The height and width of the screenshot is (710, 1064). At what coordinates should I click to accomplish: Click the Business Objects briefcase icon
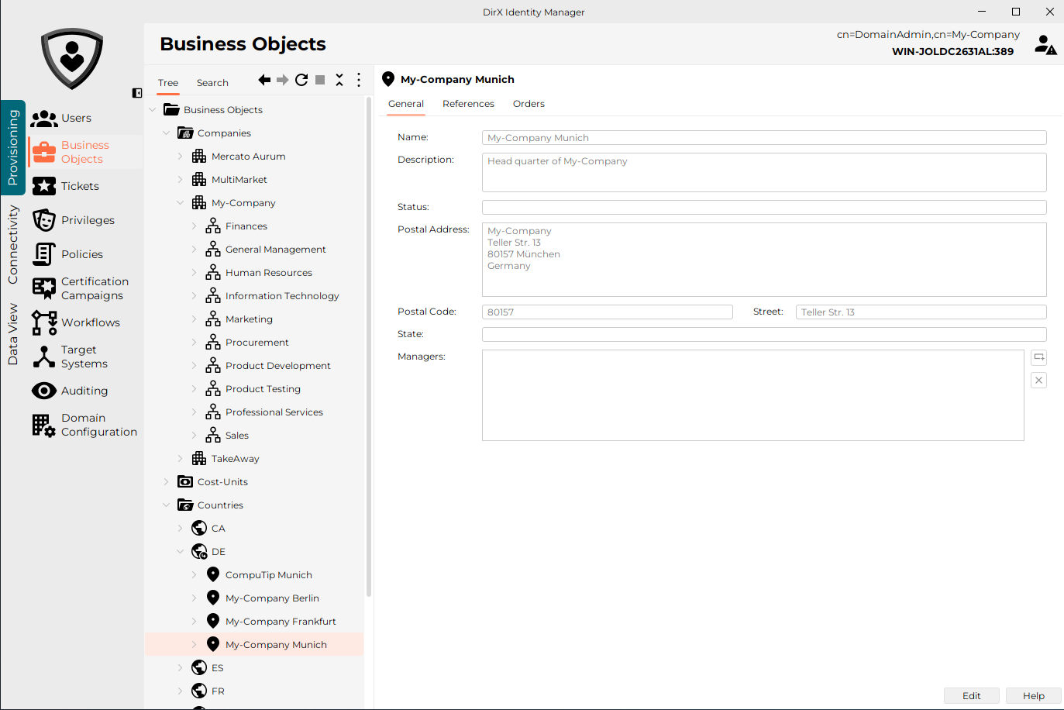[x=44, y=152]
